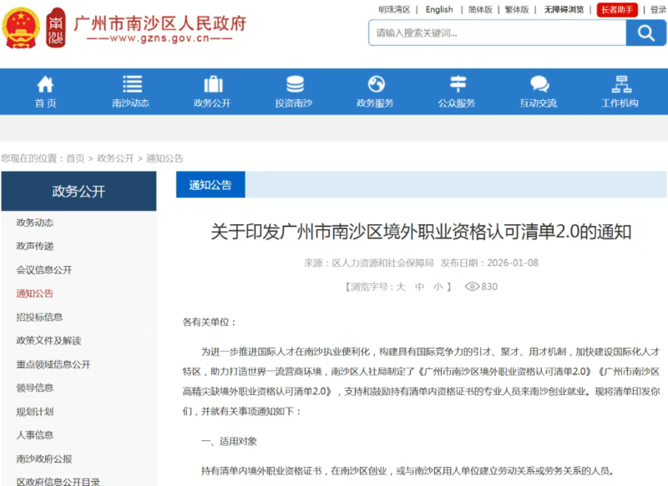Click the 登录 login link
668x486 pixels.
click(x=658, y=10)
